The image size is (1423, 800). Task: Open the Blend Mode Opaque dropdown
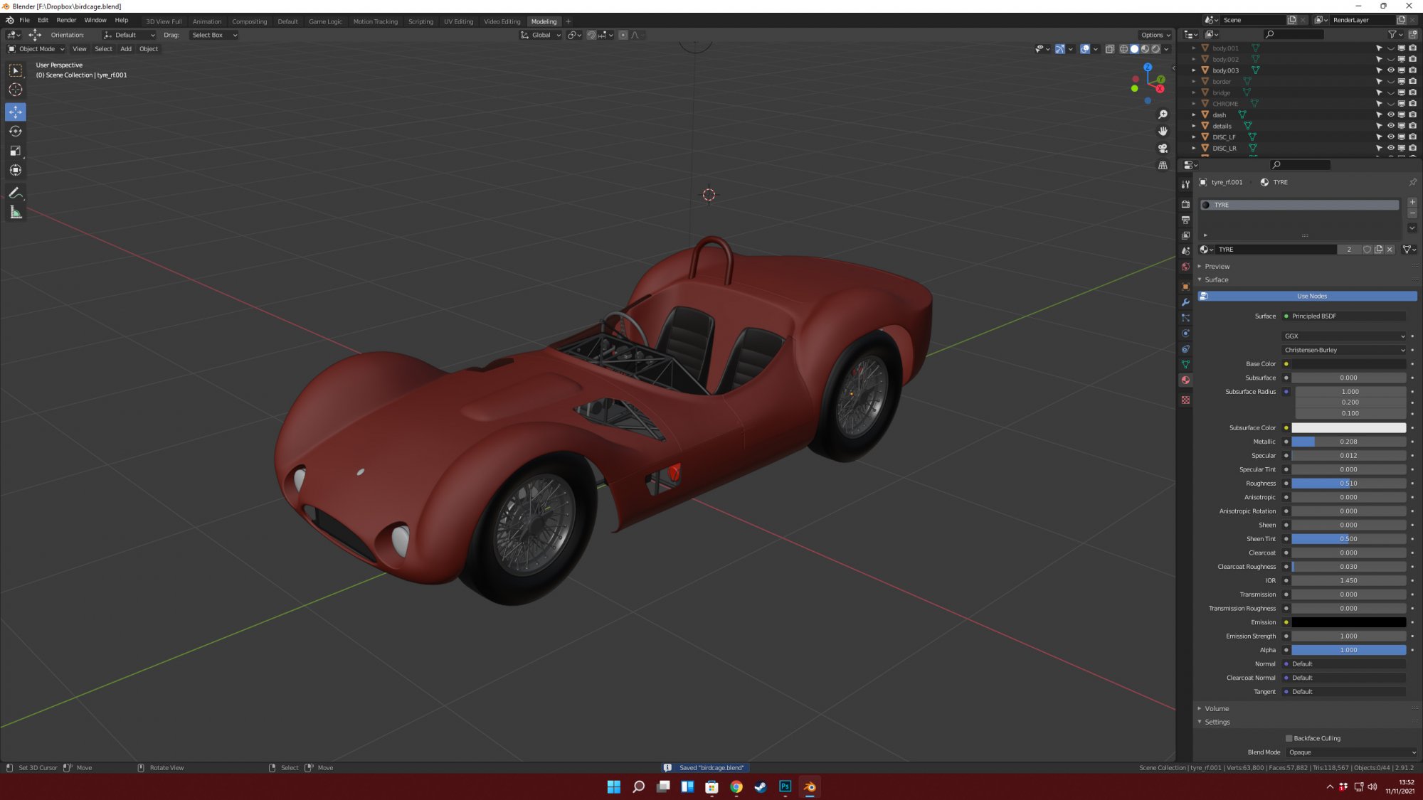(x=1352, y=752)
